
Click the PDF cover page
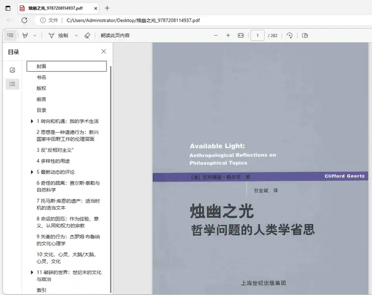coord(260,169)
